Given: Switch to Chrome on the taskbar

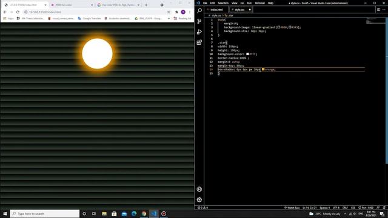Looking at the screenshot, I should (x=144, y=214).
